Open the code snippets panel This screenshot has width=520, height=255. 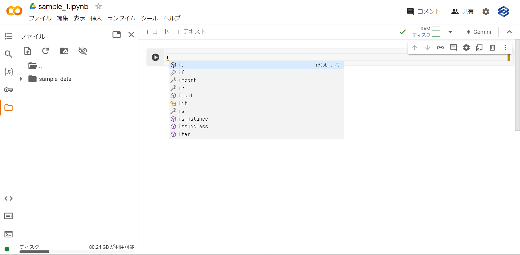(x=8, y=198)
